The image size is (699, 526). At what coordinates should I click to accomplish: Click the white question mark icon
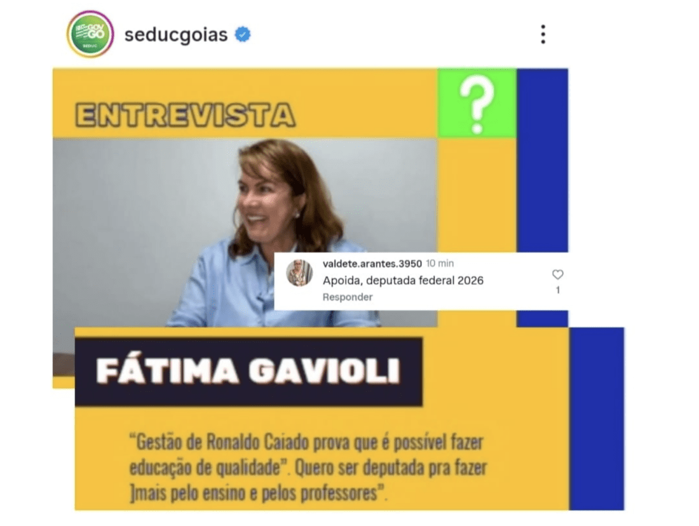click(477, 104)
